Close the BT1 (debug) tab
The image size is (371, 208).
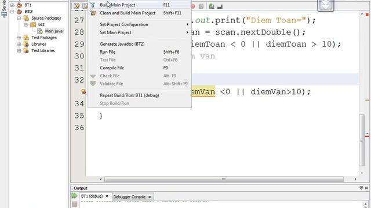[x=107, y=196]
